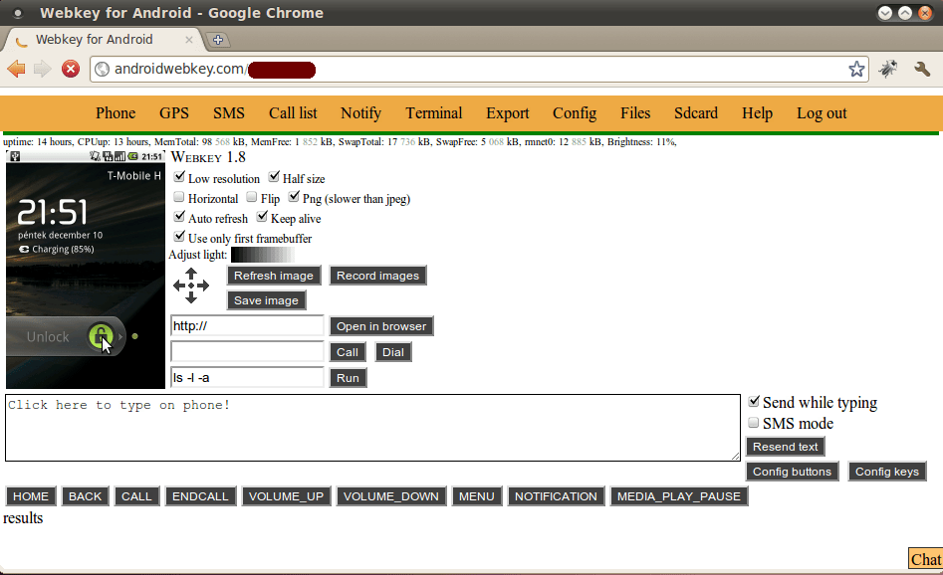This screenshot has width=943, height=575.
Task: Click the Chrome address bar
Action: (478, 69)
